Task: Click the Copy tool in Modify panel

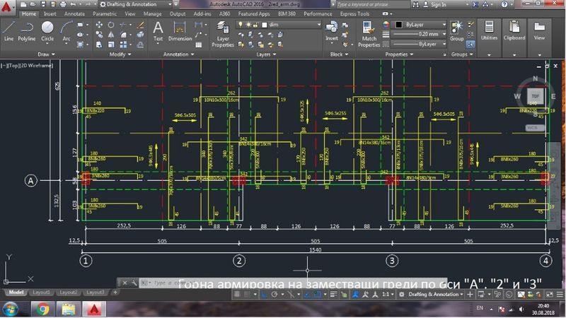Action: (x=99, y=35)
